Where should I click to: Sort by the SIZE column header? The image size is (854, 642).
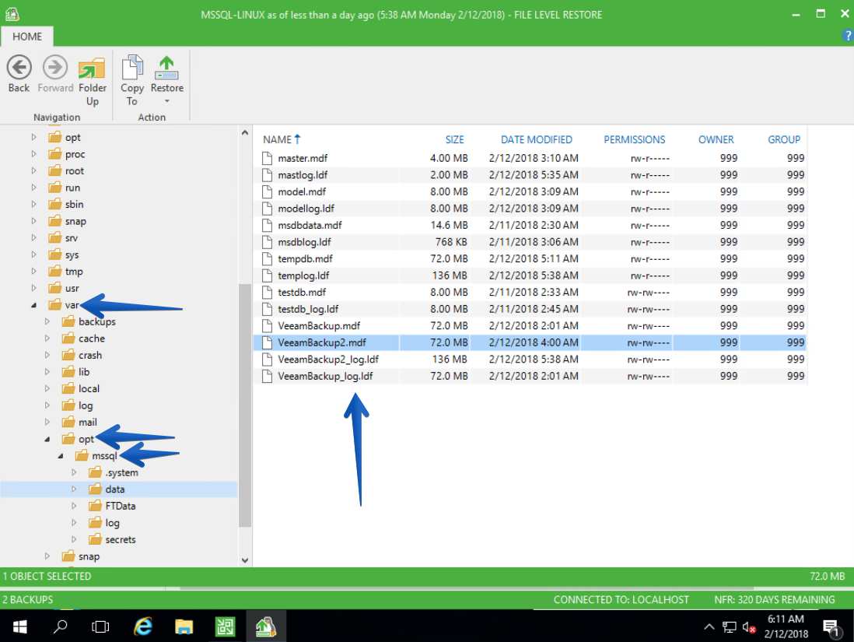455,139
